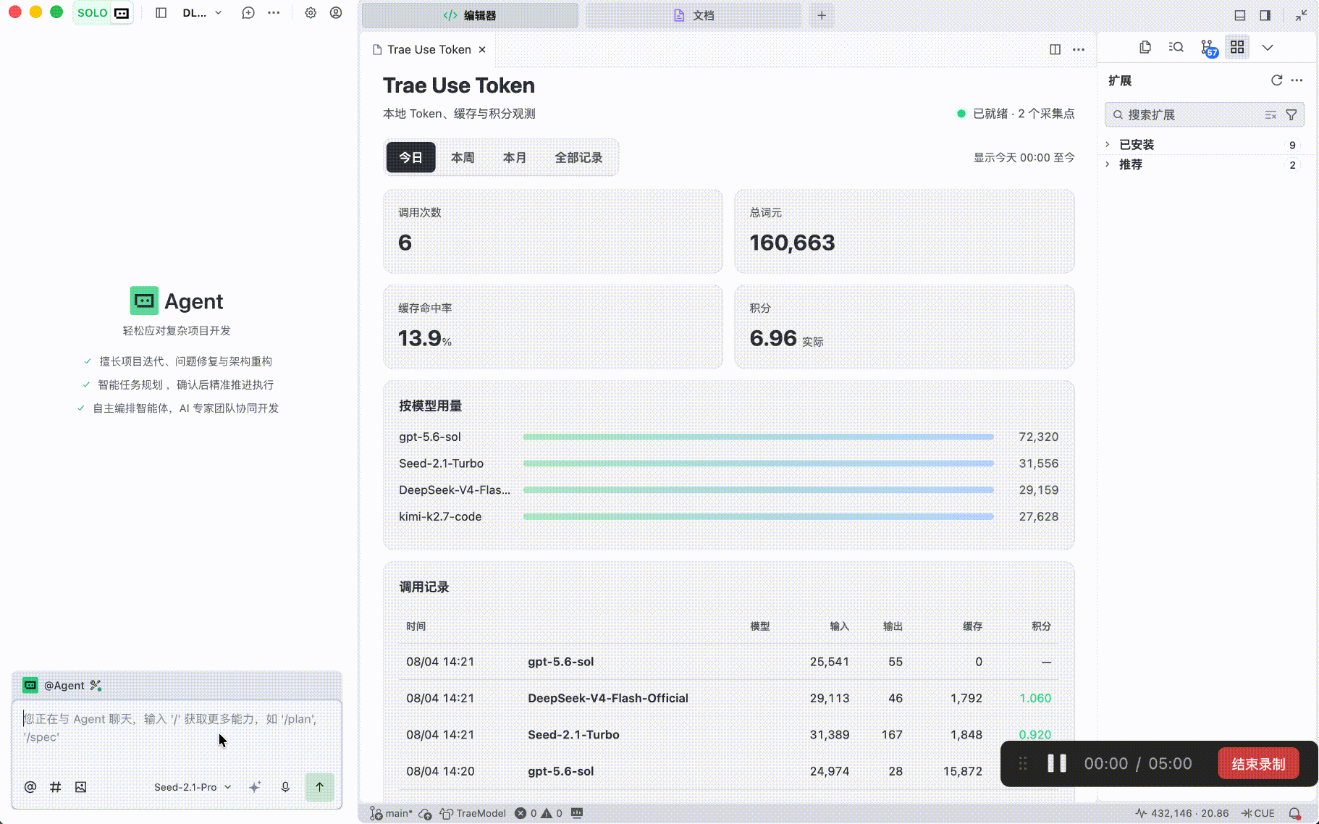This screenshot has height=824, width=1319.
Task: Select the 本月 time range tab
Action: point(515,157)
